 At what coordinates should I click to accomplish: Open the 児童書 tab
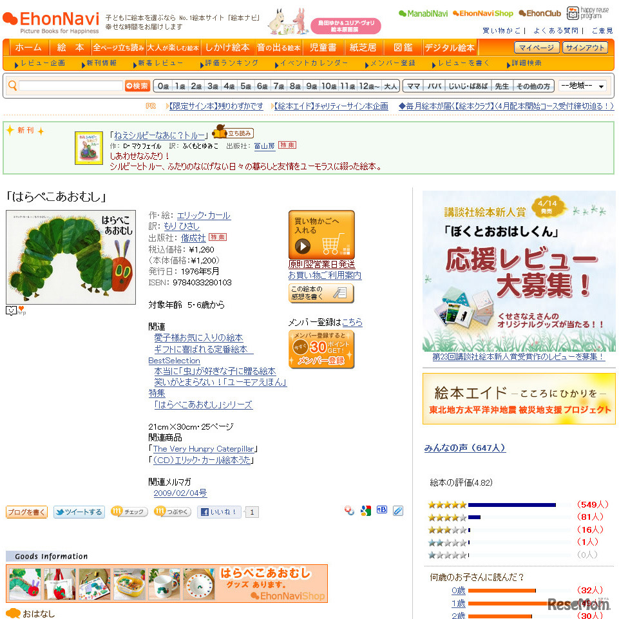point(323,48)
